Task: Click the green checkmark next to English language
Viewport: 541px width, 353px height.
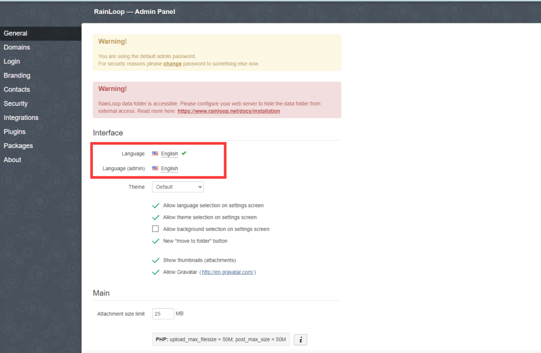Action: (x=184, y=153)
